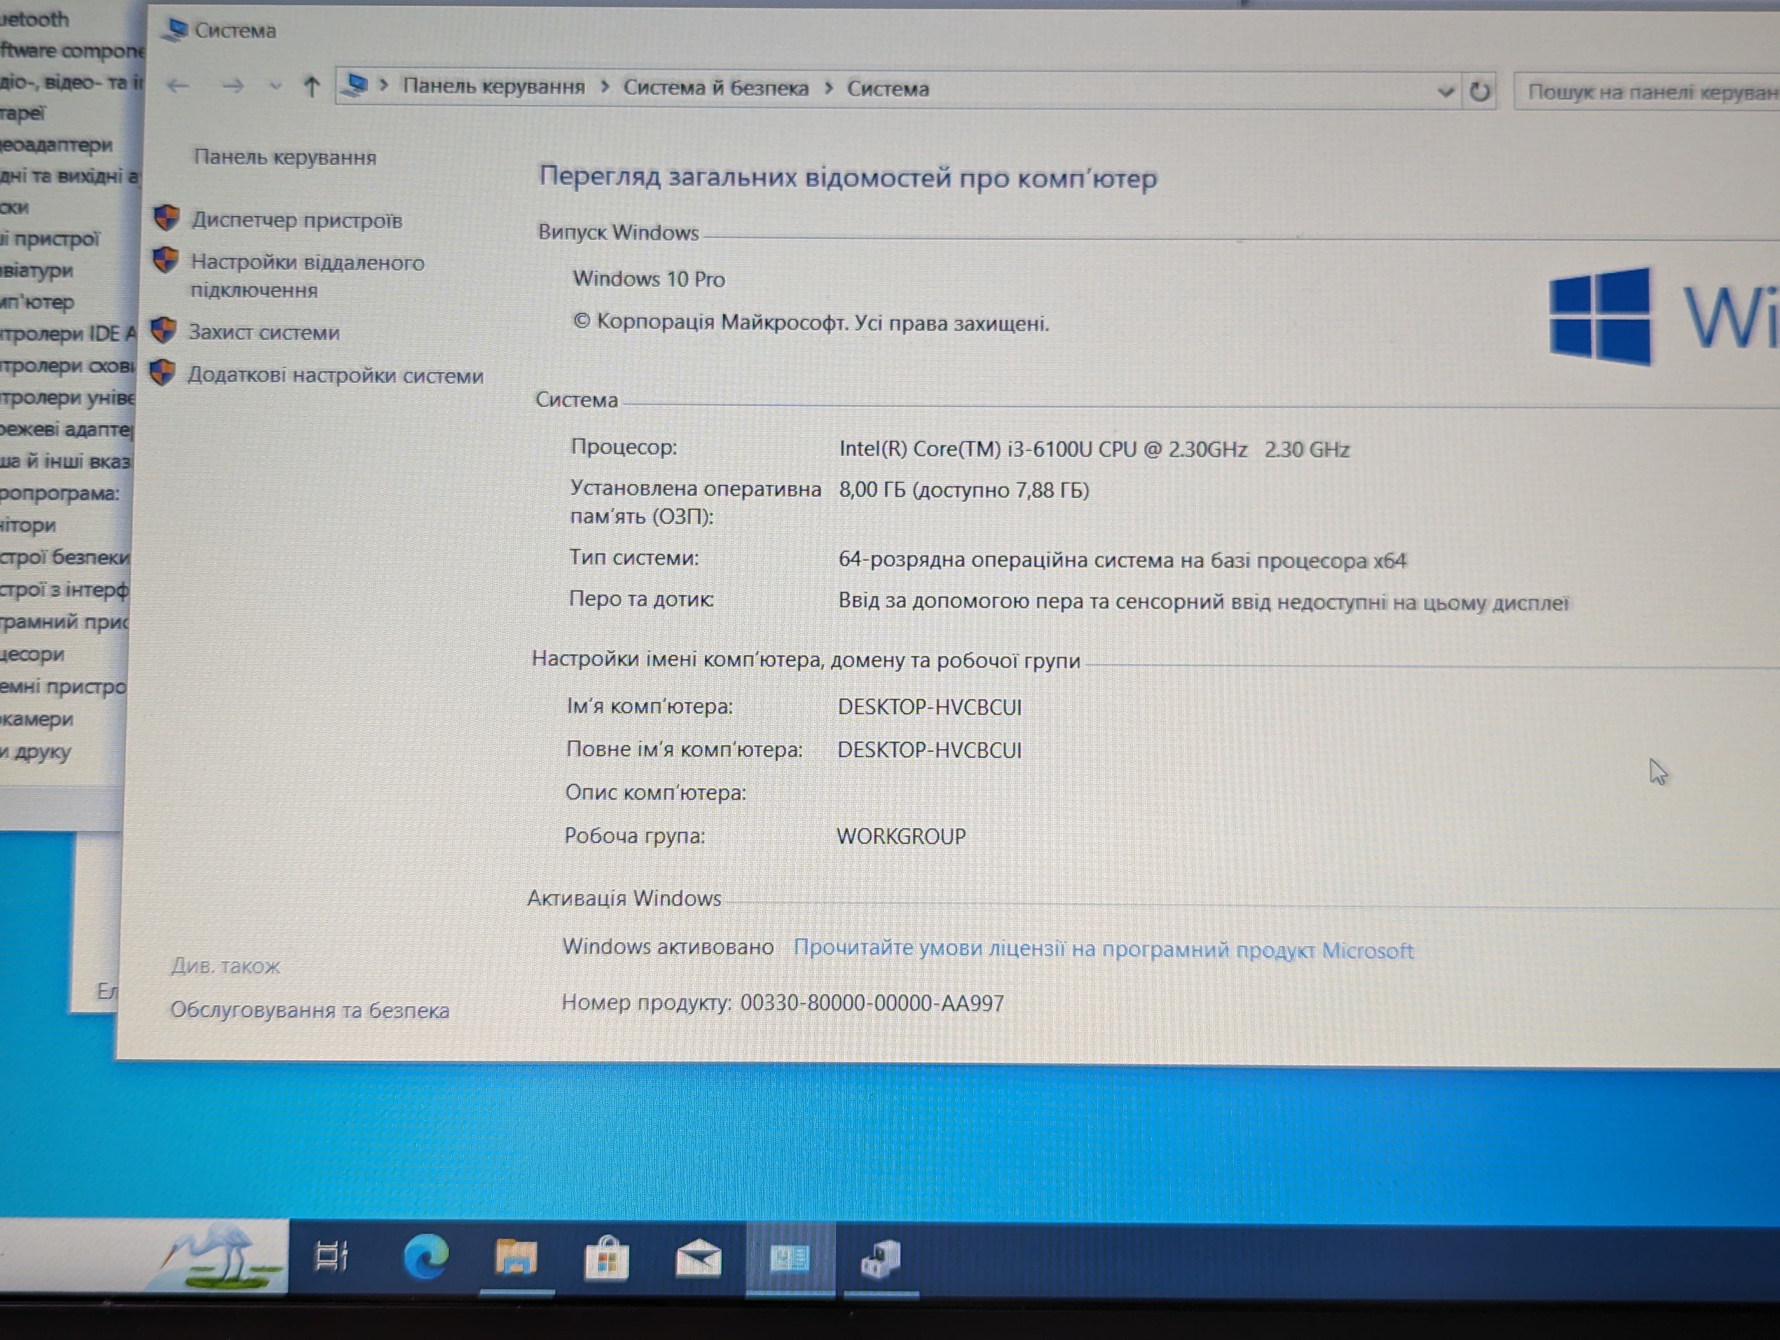The height and width of the screenshot is (1340, 1780).
Task: Focus the 'Пошук на панелі керування' search field
Action: [x=1648, y=92]
